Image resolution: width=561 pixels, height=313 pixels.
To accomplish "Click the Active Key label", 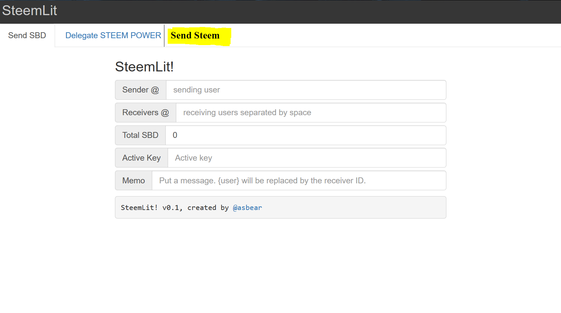I will pos(142,158).
